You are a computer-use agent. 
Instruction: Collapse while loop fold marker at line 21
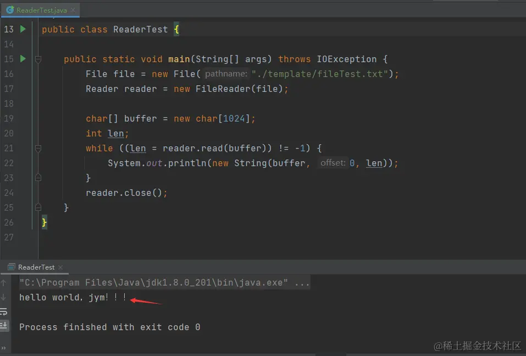(38, 149)
